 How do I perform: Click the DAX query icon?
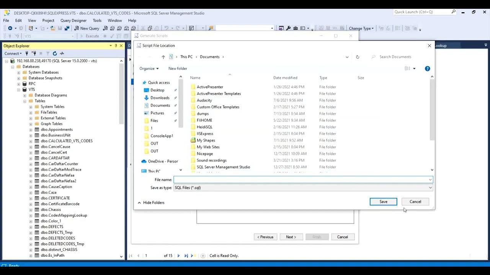[x=133, y=28]
